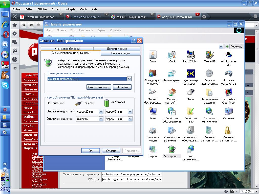Click the BBcode text field
This screenshot has height=194, width=259.
click(x=132, y=180)
